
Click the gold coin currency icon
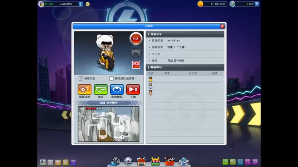tap(200, 4)
